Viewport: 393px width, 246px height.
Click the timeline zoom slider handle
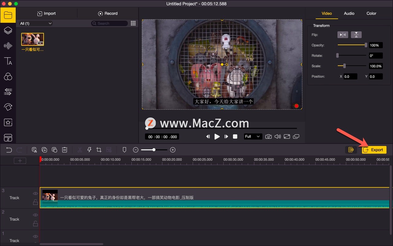[x=154, y=150]
